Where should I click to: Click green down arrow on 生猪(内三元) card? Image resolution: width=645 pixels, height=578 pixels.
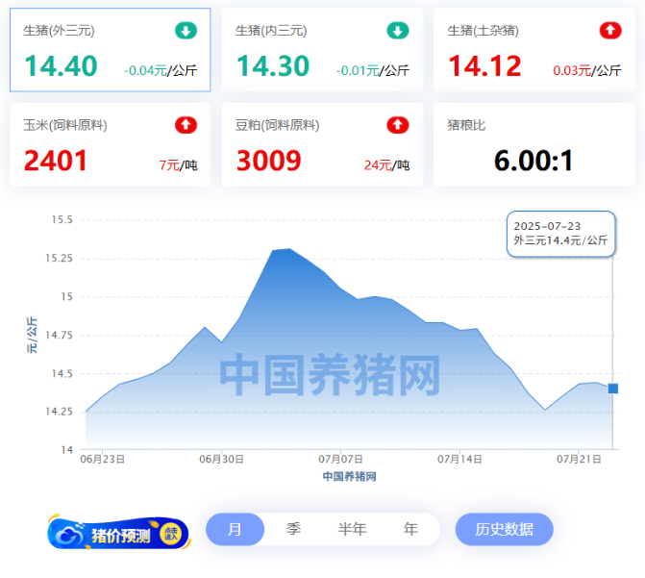[x=398, y=31]
